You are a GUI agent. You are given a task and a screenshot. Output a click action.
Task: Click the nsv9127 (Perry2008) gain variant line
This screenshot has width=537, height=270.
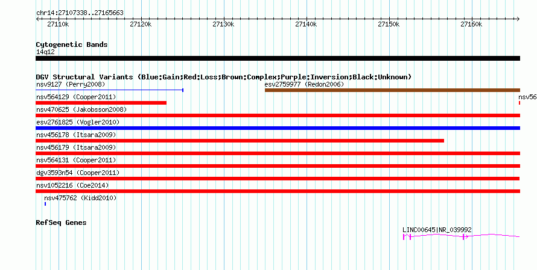pos(110,90)
